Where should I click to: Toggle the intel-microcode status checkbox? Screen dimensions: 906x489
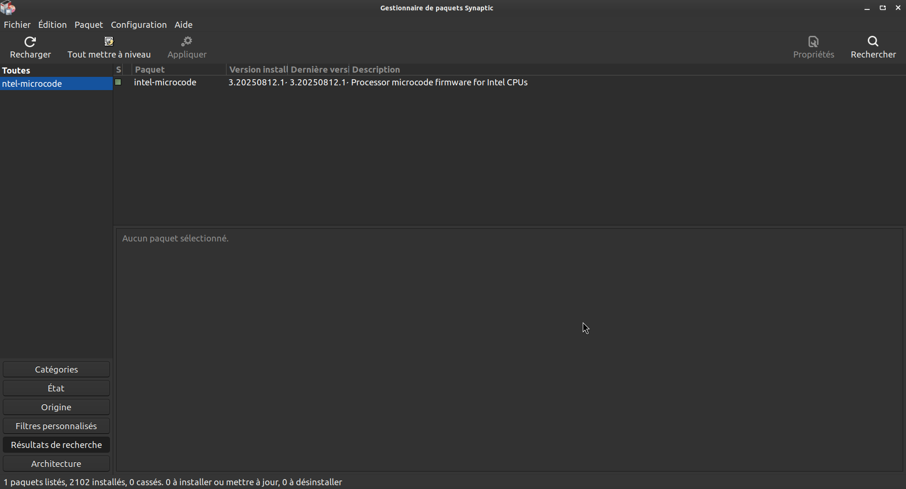point(118,83)
